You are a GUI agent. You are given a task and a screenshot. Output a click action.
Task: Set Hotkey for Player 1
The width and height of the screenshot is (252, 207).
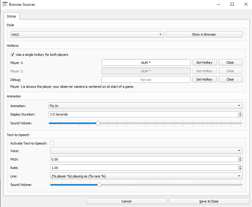click(x=204, y=62)
